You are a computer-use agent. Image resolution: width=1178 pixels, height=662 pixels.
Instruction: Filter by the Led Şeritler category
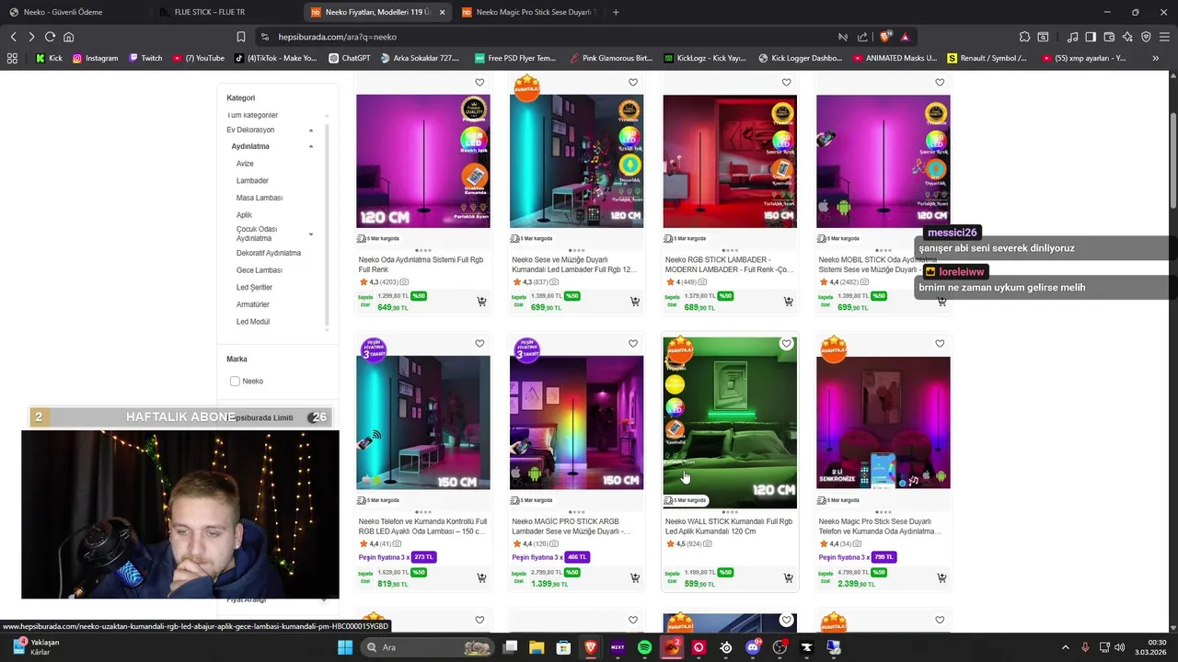[254, 288]
